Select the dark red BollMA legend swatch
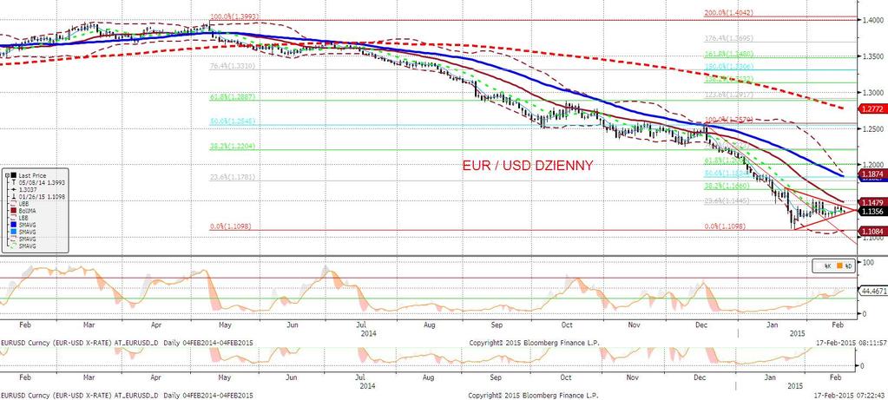The height and width of the screenshot is (400, 888). (14, 211)
